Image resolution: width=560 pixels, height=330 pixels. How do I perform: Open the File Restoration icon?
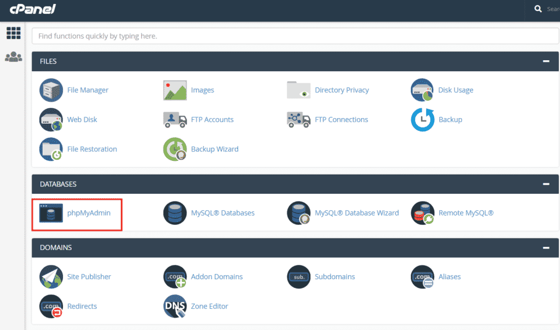(51, 149)
